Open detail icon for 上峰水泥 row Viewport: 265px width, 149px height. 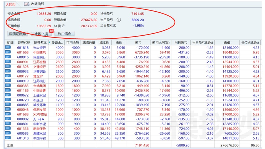(8, 95)
